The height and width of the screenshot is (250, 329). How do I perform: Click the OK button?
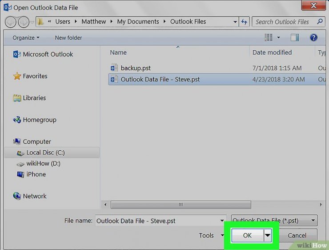(247, 235)
